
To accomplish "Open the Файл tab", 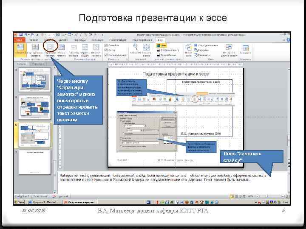I will 20,40.
